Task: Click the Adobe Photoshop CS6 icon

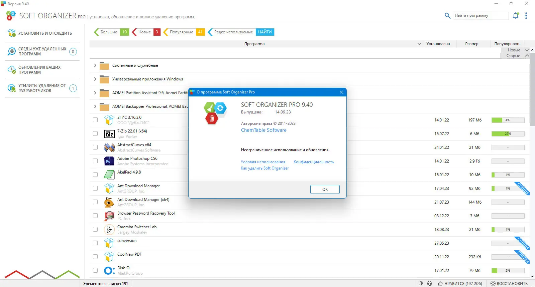Action: point(109,161)
